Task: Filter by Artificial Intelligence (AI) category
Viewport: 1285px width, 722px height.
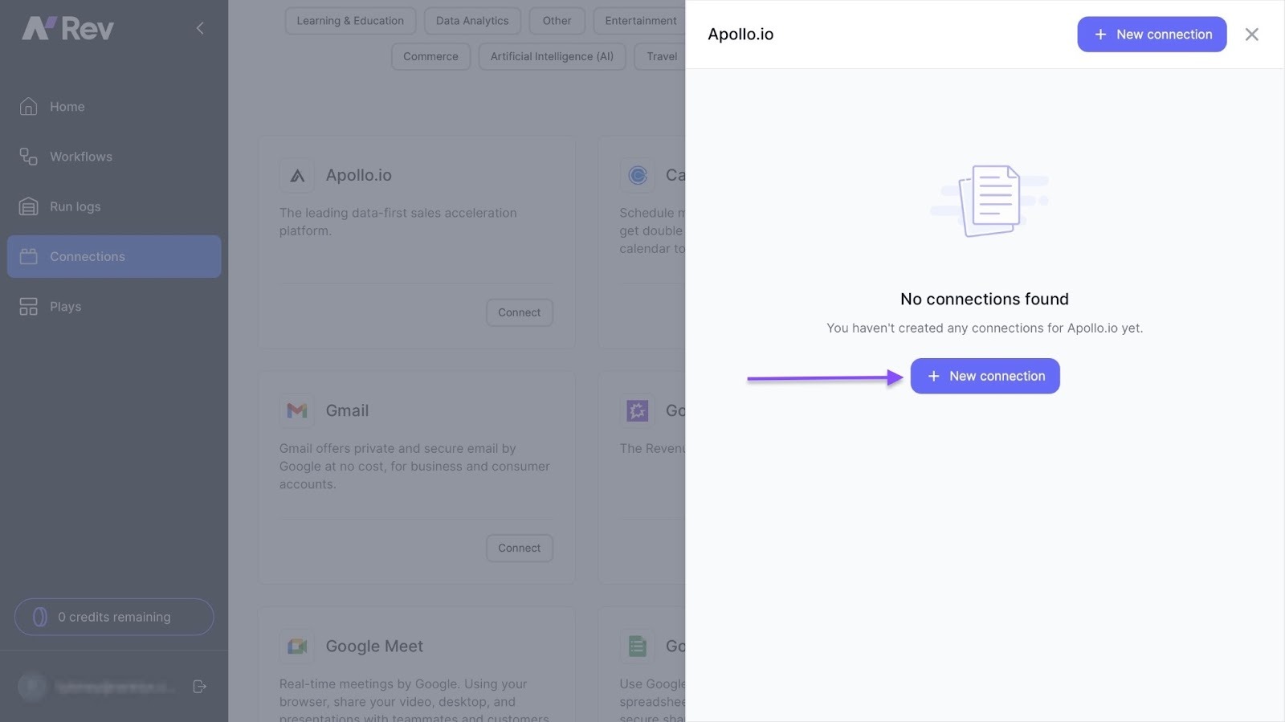Action: click(552, 56)
